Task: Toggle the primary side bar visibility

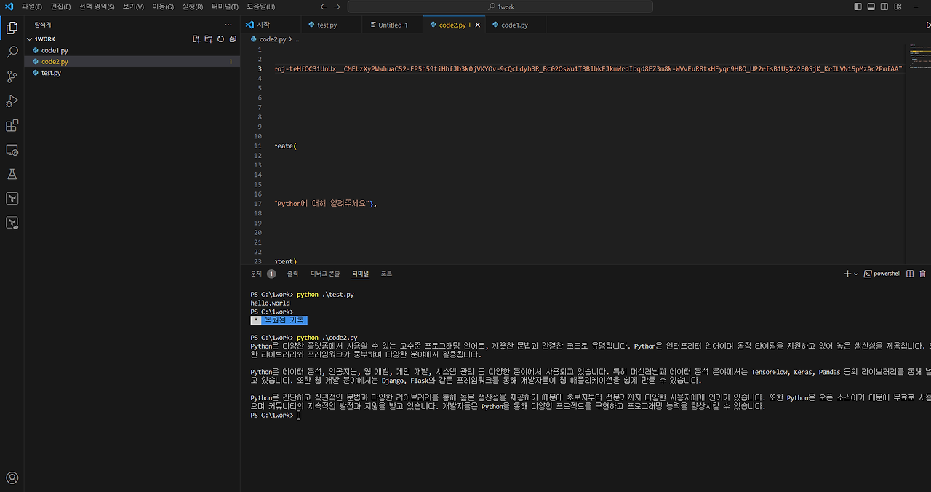Action: (858, 7)
